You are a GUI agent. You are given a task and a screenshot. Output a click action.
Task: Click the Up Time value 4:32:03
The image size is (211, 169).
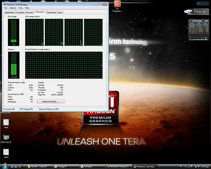click(x=60, y=92)
